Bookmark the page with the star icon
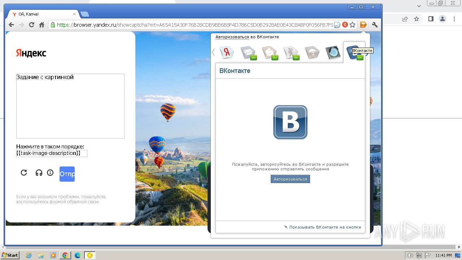 (x=353, y=25)
